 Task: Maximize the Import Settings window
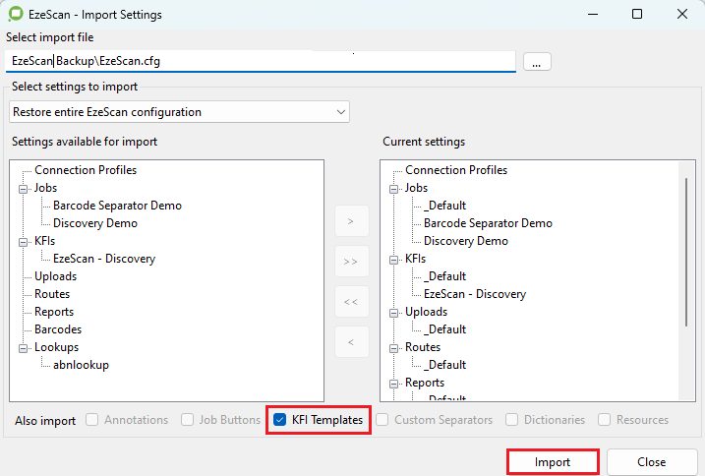[x=637, y=15]
